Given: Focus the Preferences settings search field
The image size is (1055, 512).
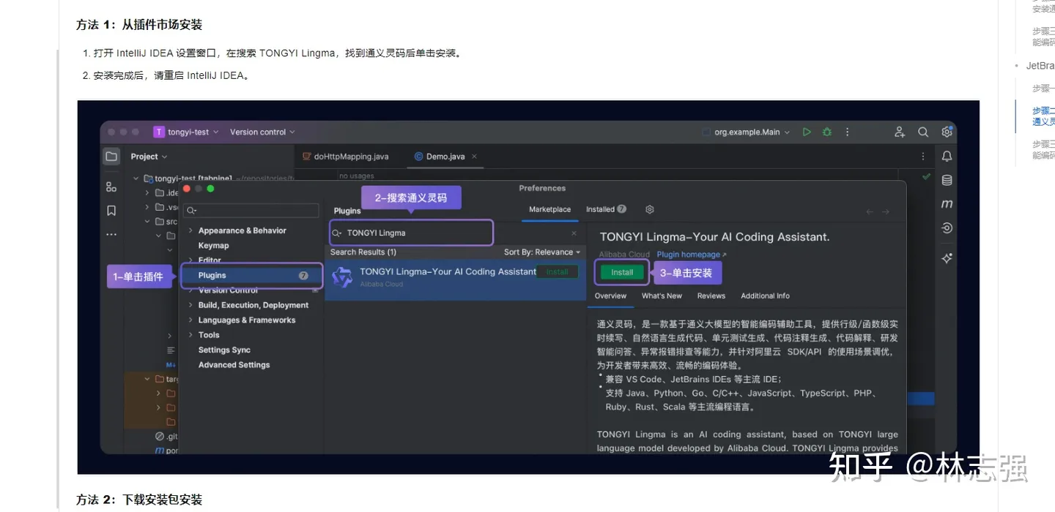Looking at the screenshot, I should click(x=251, y=211).
